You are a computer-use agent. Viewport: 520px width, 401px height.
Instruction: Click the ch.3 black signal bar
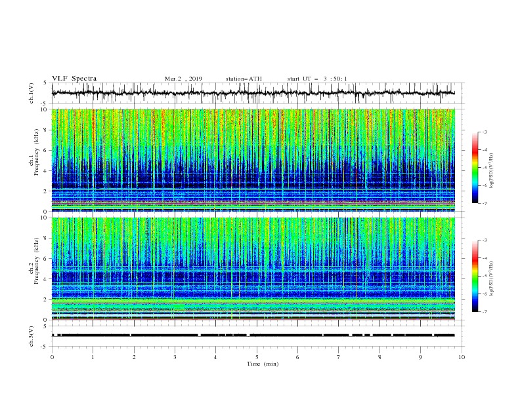point(253,335)
